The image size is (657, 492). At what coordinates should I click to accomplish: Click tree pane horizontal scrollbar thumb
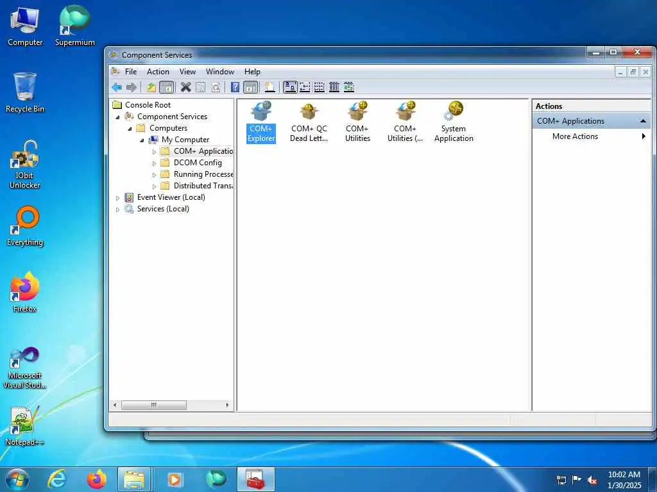(x=154, y=405)
